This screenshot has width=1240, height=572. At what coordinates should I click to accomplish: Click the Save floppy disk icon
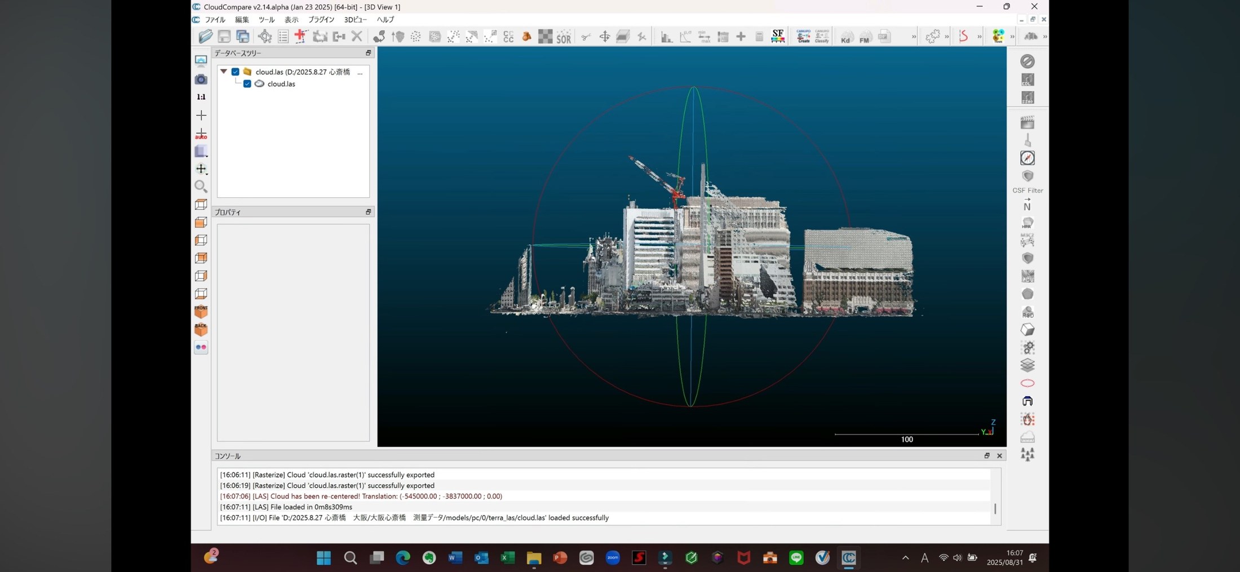point(224,37)
